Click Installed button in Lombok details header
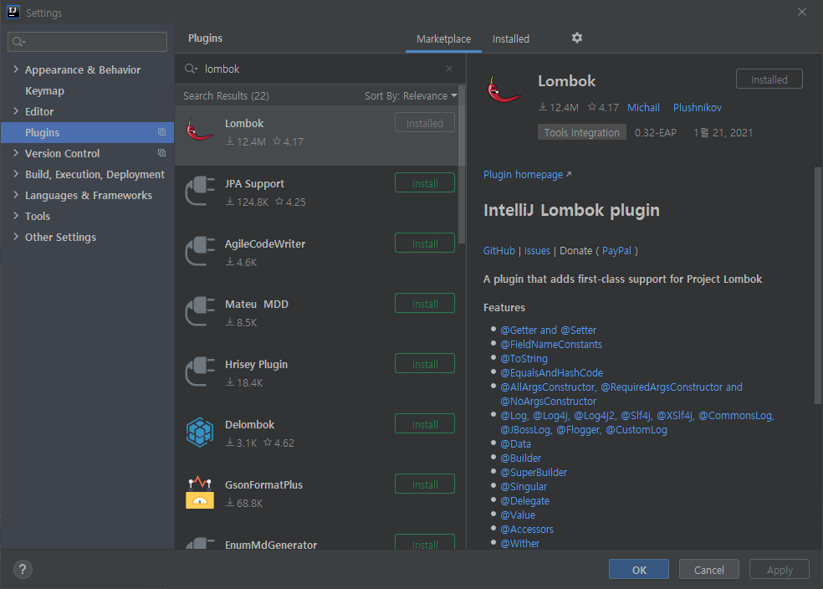Viewport: 823px width, 589px height. click(x=769, y=79)
